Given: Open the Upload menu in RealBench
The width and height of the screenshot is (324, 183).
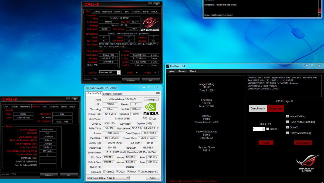Looking at the screenshot, I should point(171,71).
